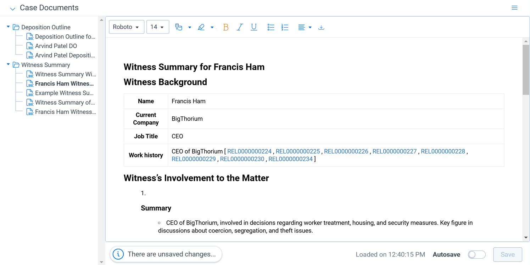Image resolution: width=530 pixels, height=265 pixels.
Task: Open the hamburger menu at top right
Action: point(514,8)
